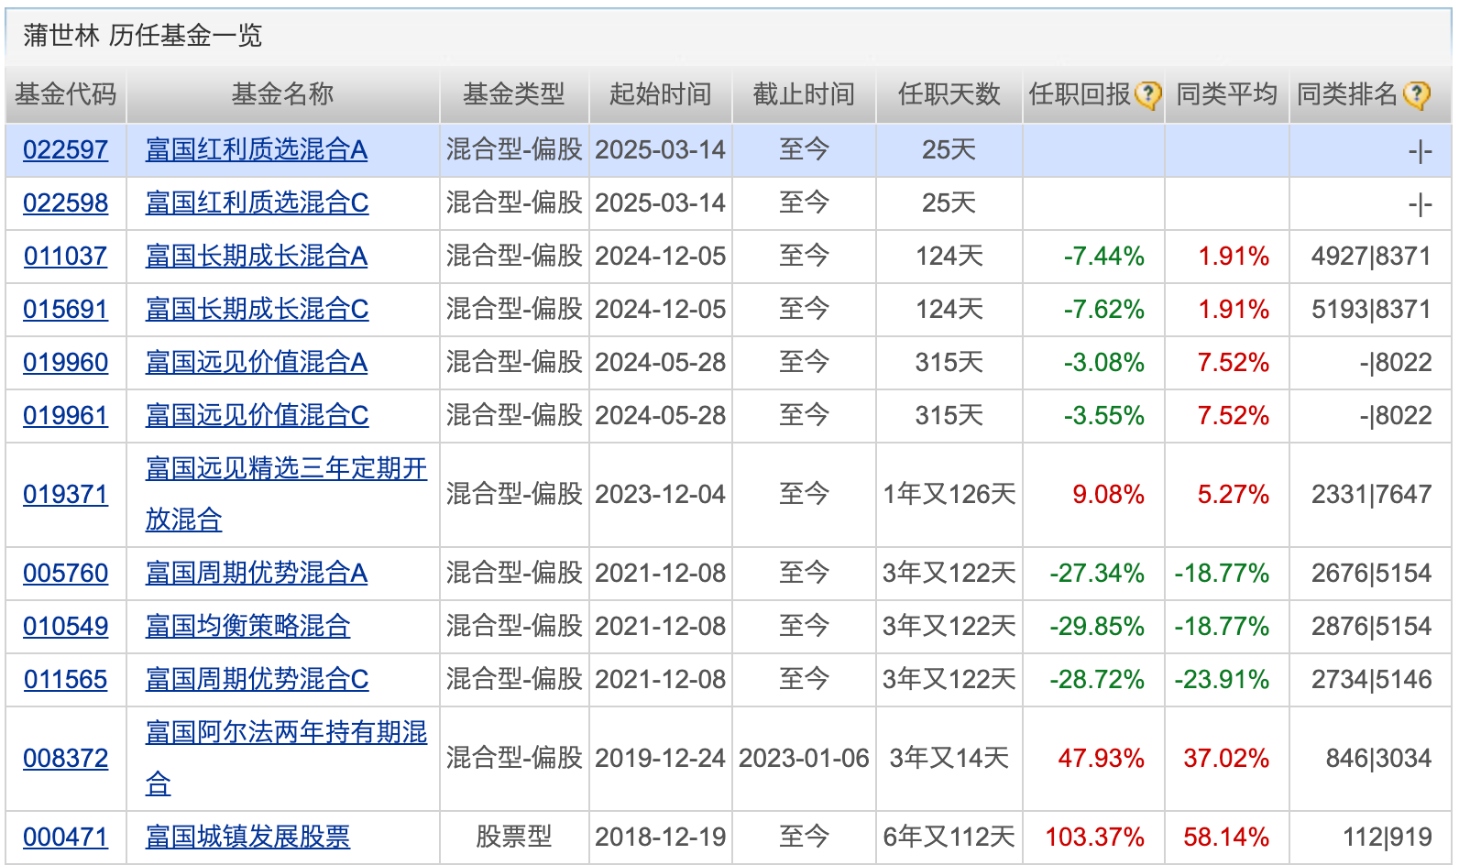Select the return value -29.85%
Image resolution: width=1459 pixels, height=865 pixels.
click(1097, 627)
